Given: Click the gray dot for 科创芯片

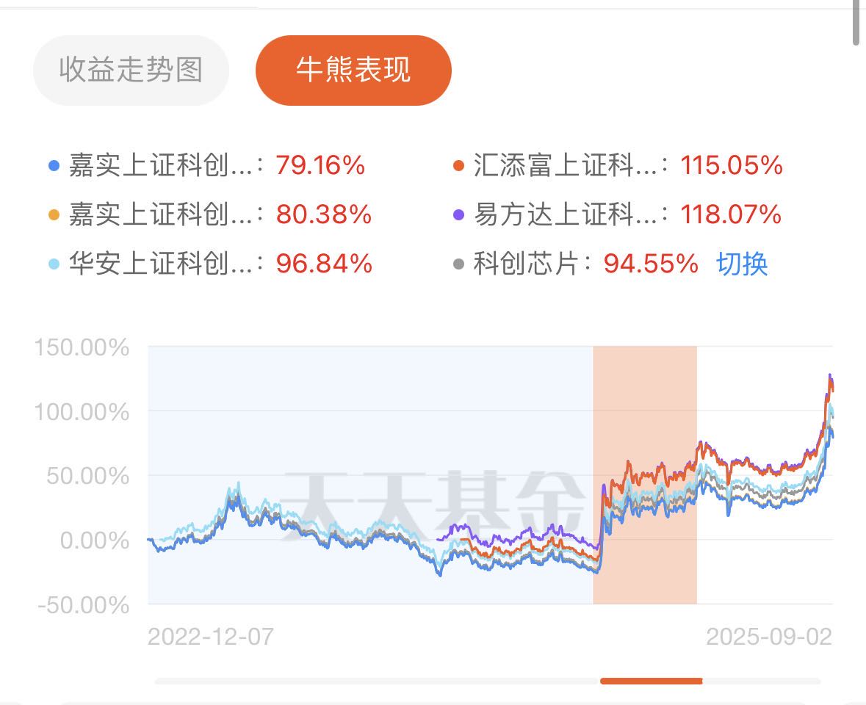Looking at the screenshot, I should 458,264.
